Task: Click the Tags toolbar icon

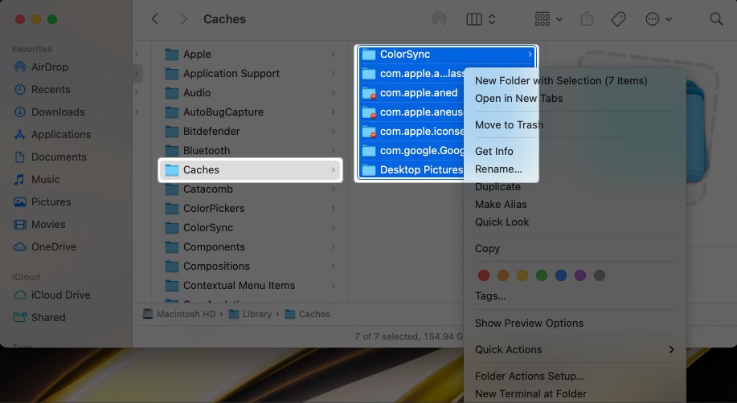Action: (618, 18)
